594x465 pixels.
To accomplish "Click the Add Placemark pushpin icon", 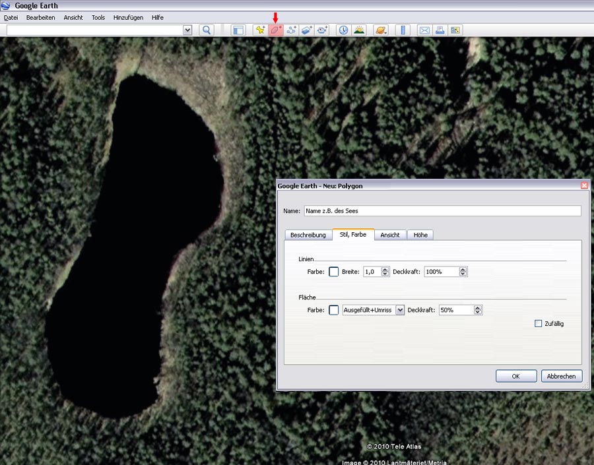I will click(261, 30).
